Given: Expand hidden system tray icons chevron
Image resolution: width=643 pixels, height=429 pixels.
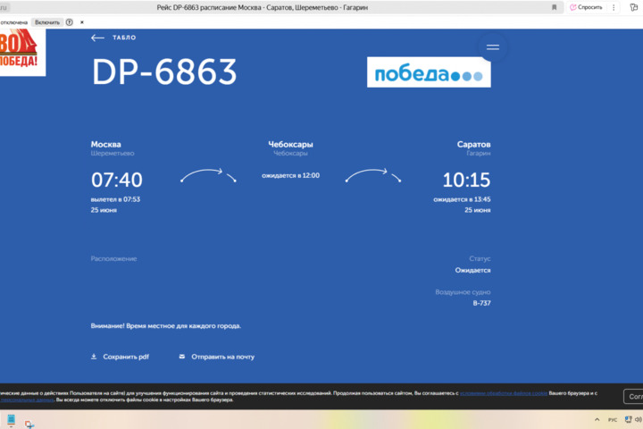Looking at the screenshot, I should click(597, 419).
